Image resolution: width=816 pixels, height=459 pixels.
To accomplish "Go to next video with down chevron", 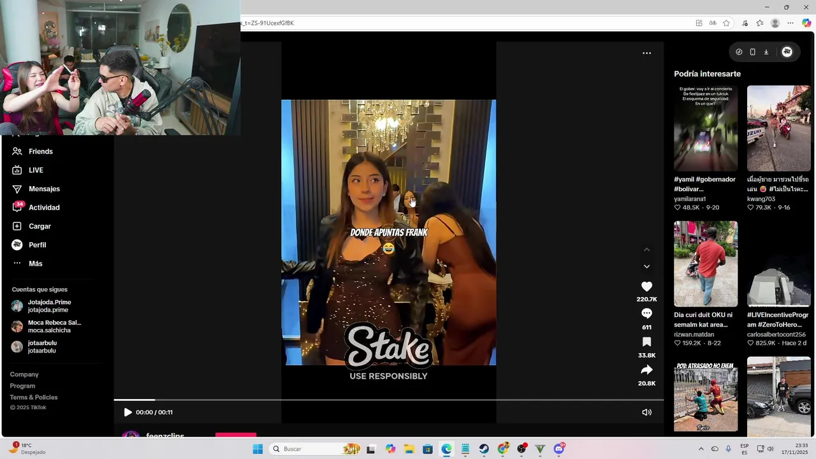I will coord(646,266).
